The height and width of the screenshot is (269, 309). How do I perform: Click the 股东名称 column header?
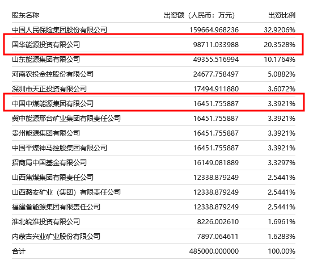point(26,15)
